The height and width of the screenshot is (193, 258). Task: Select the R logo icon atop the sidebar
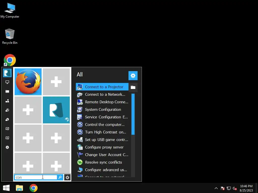7,73
